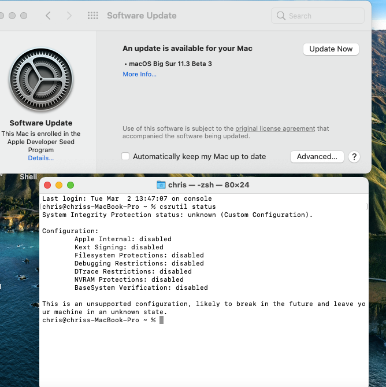
Task: Enable Automatically keep my Mac up to date
Action: (x=125, y=157)
